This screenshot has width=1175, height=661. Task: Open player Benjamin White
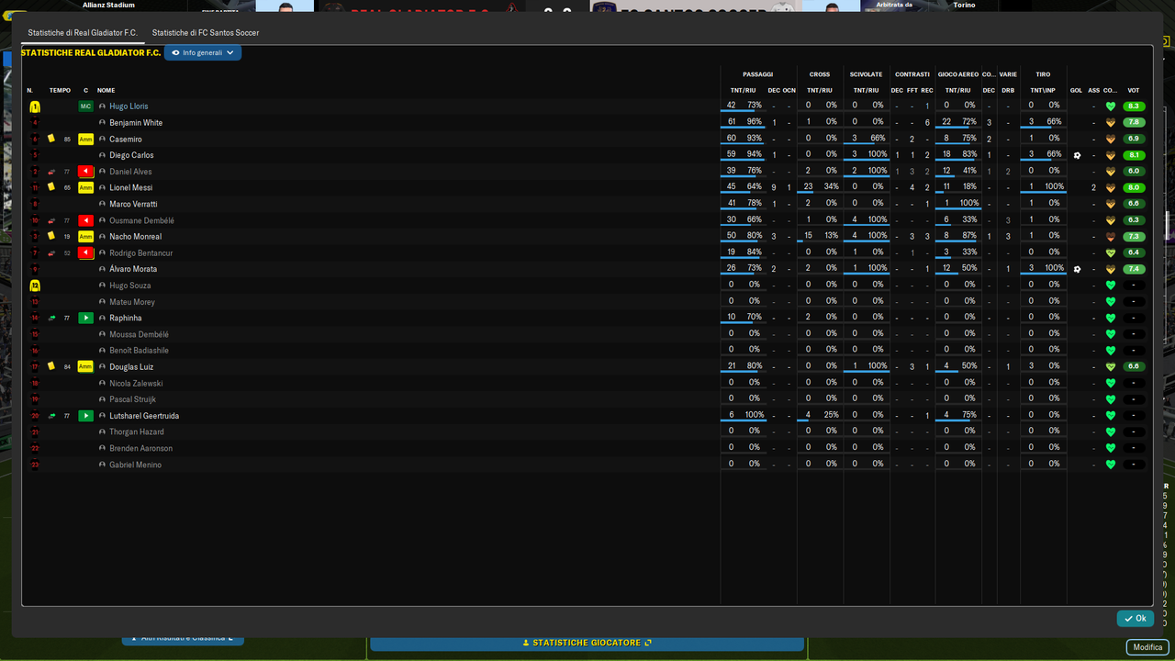coord(136,123)
